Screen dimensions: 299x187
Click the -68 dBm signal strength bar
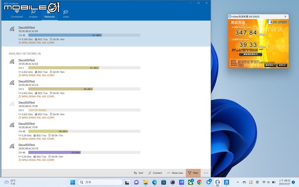coord(48,131)
